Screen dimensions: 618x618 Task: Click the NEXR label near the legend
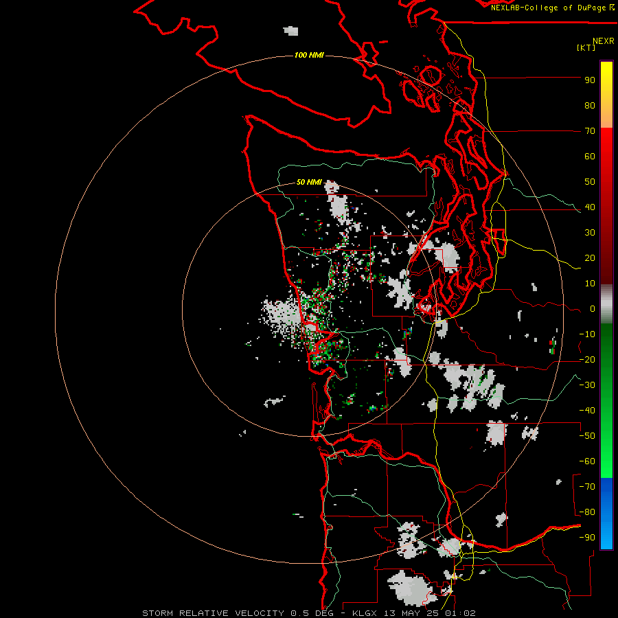pyautogui.click(x=604, y=41)
